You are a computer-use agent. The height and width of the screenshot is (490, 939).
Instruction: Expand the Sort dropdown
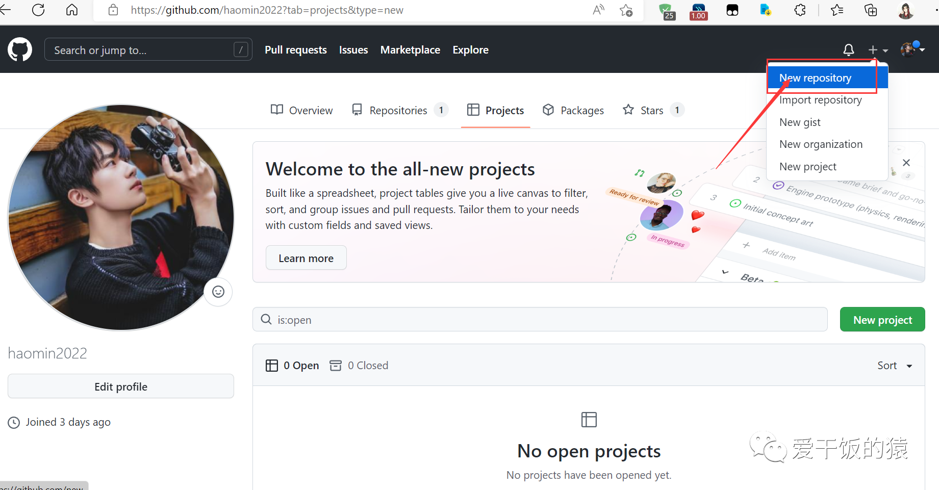pos(895,366)
